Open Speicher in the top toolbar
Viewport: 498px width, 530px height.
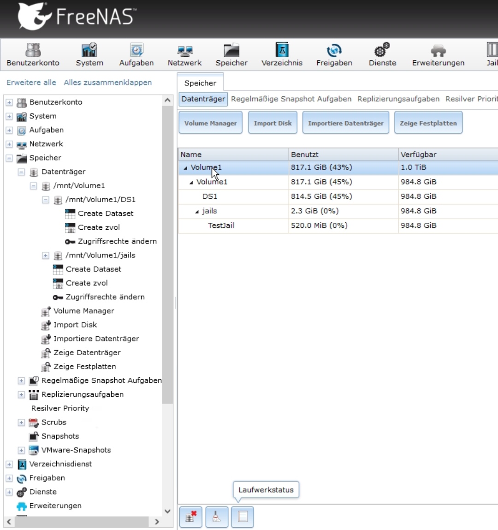tap(231, 54)
